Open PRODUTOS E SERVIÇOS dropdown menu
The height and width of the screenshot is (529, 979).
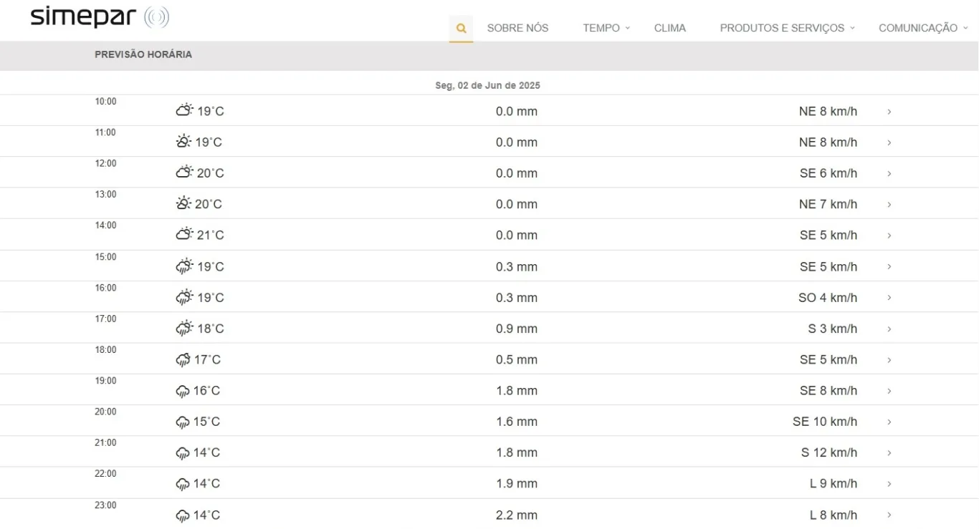coord(788,28)
